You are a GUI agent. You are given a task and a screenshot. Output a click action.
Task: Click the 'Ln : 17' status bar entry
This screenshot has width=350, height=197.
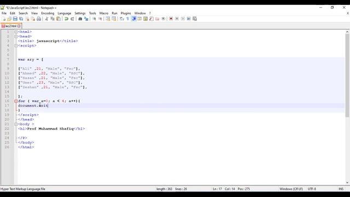[x=217, y=189]
